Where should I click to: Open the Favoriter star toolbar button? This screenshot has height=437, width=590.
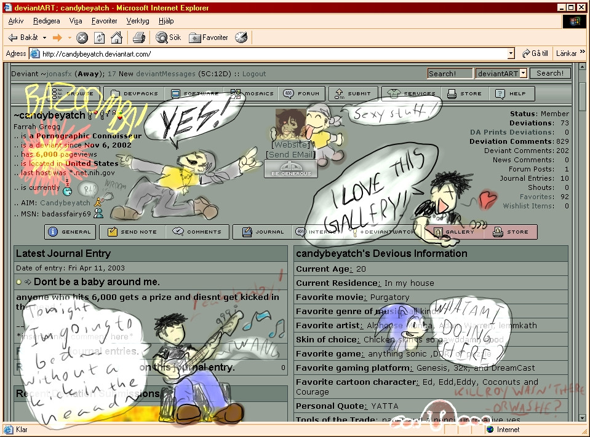point(209,37)
